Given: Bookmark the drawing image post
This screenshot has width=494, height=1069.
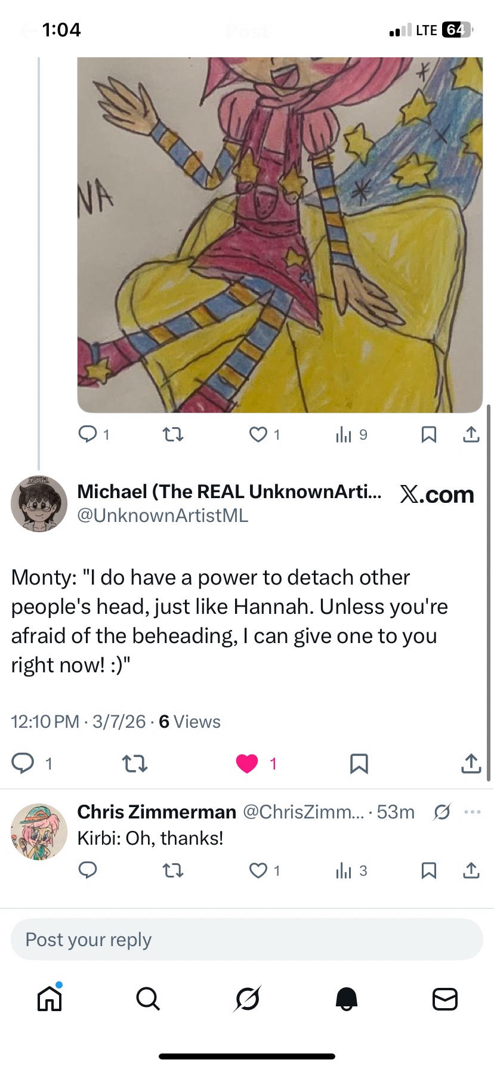Looking at the screenshot, I should 428,434.
